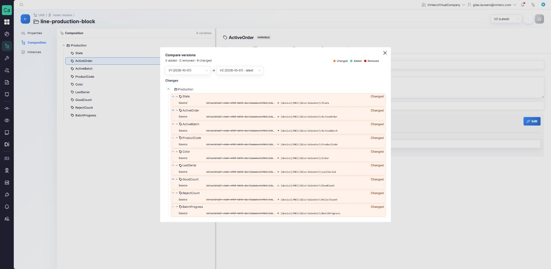Open the users sidebar icon
The width and height of the screenshot is (551, 269).
point(7,159)
